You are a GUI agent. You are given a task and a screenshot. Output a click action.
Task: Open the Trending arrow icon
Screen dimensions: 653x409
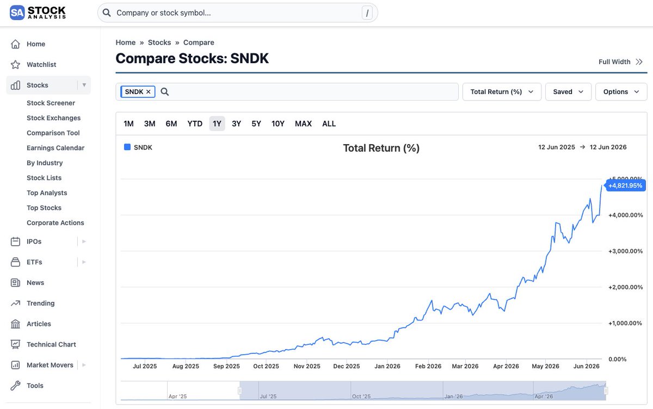[x=16, y=303]
